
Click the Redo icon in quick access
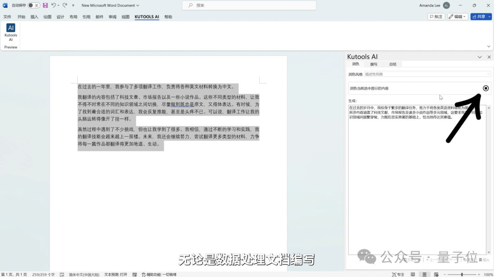click(x=65, y=5)
